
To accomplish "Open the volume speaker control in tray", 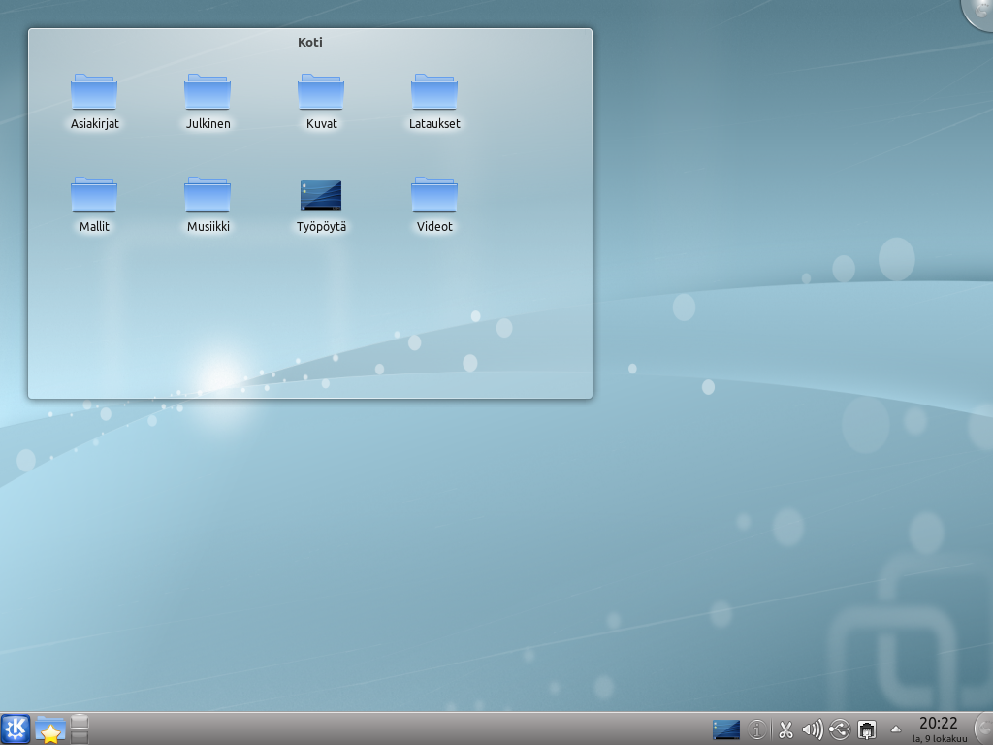I will point(813,729).
